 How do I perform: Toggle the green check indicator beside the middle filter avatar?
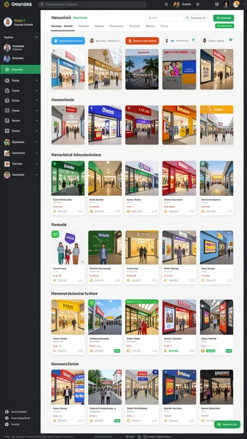click(193, 40)
